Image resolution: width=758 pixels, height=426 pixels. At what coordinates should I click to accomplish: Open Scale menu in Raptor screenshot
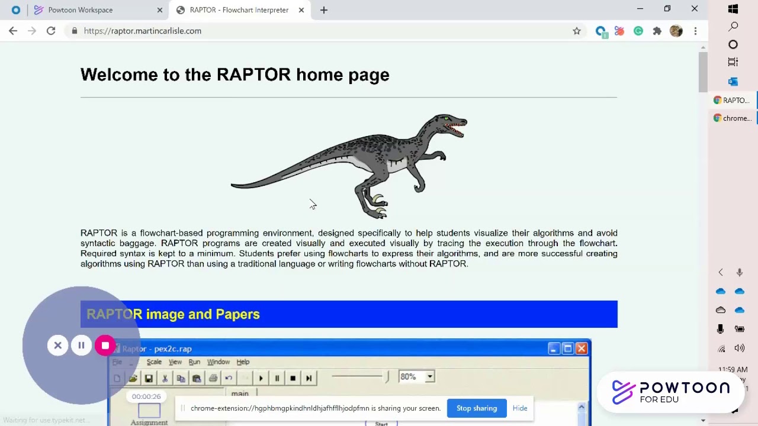tap(154, 362)
